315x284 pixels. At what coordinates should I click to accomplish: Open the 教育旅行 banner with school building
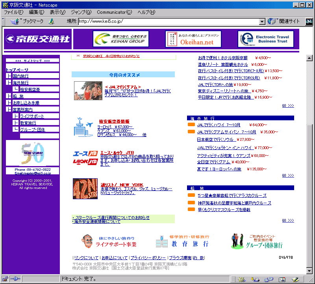coord(182,241)
